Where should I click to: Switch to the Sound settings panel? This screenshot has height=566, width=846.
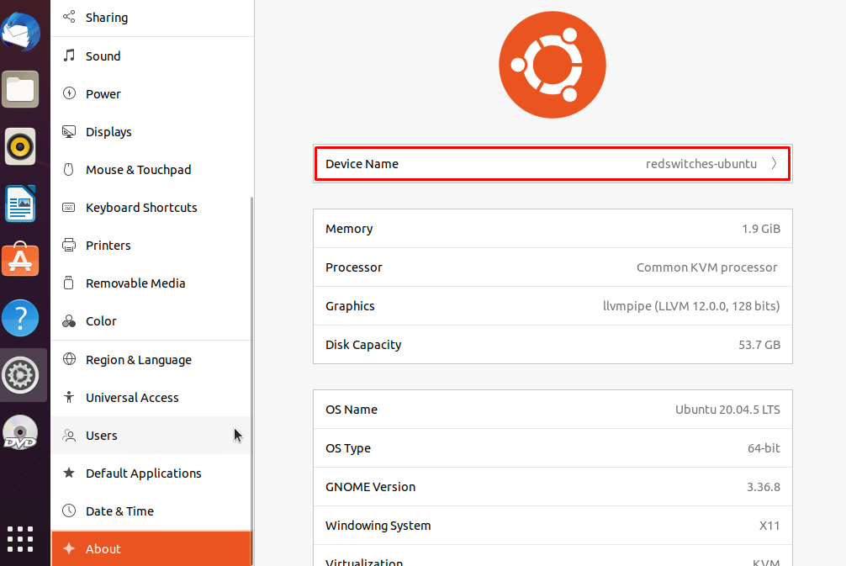[x=152, y=56]
